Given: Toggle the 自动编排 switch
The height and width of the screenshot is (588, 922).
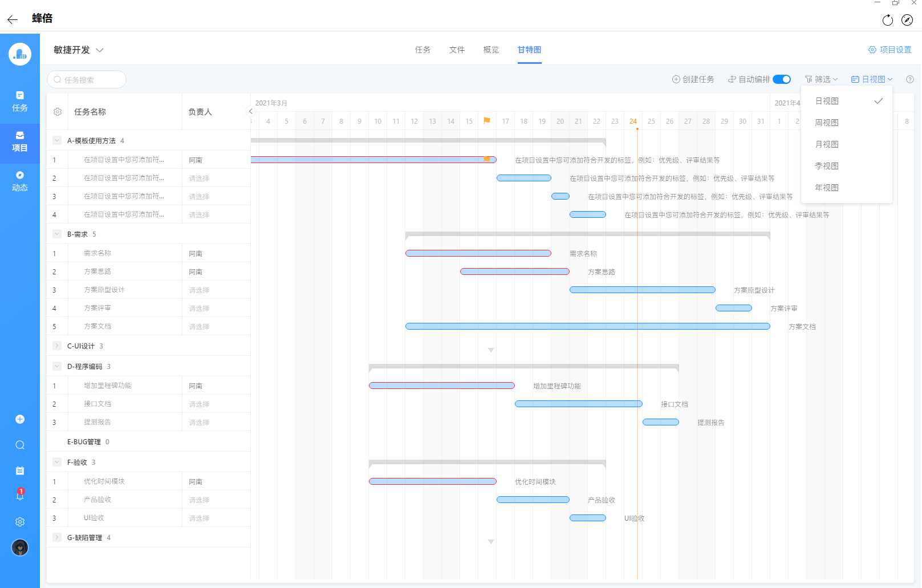Looking at the screenshot, I should coord(781,79).
